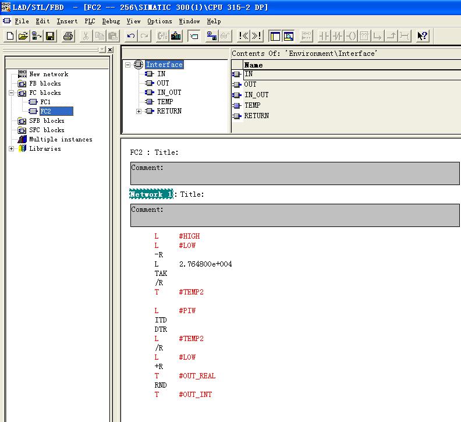Viewport: 461px width, 422px height.
Task: Expand the RETURN interface node
Action: [x=139, y=111]
